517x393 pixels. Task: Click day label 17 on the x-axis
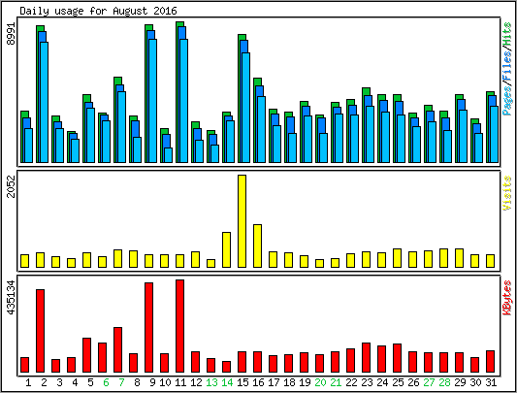coord(274,382)
